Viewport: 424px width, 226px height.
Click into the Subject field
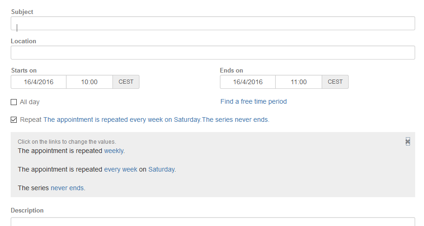tap(213, 23)
